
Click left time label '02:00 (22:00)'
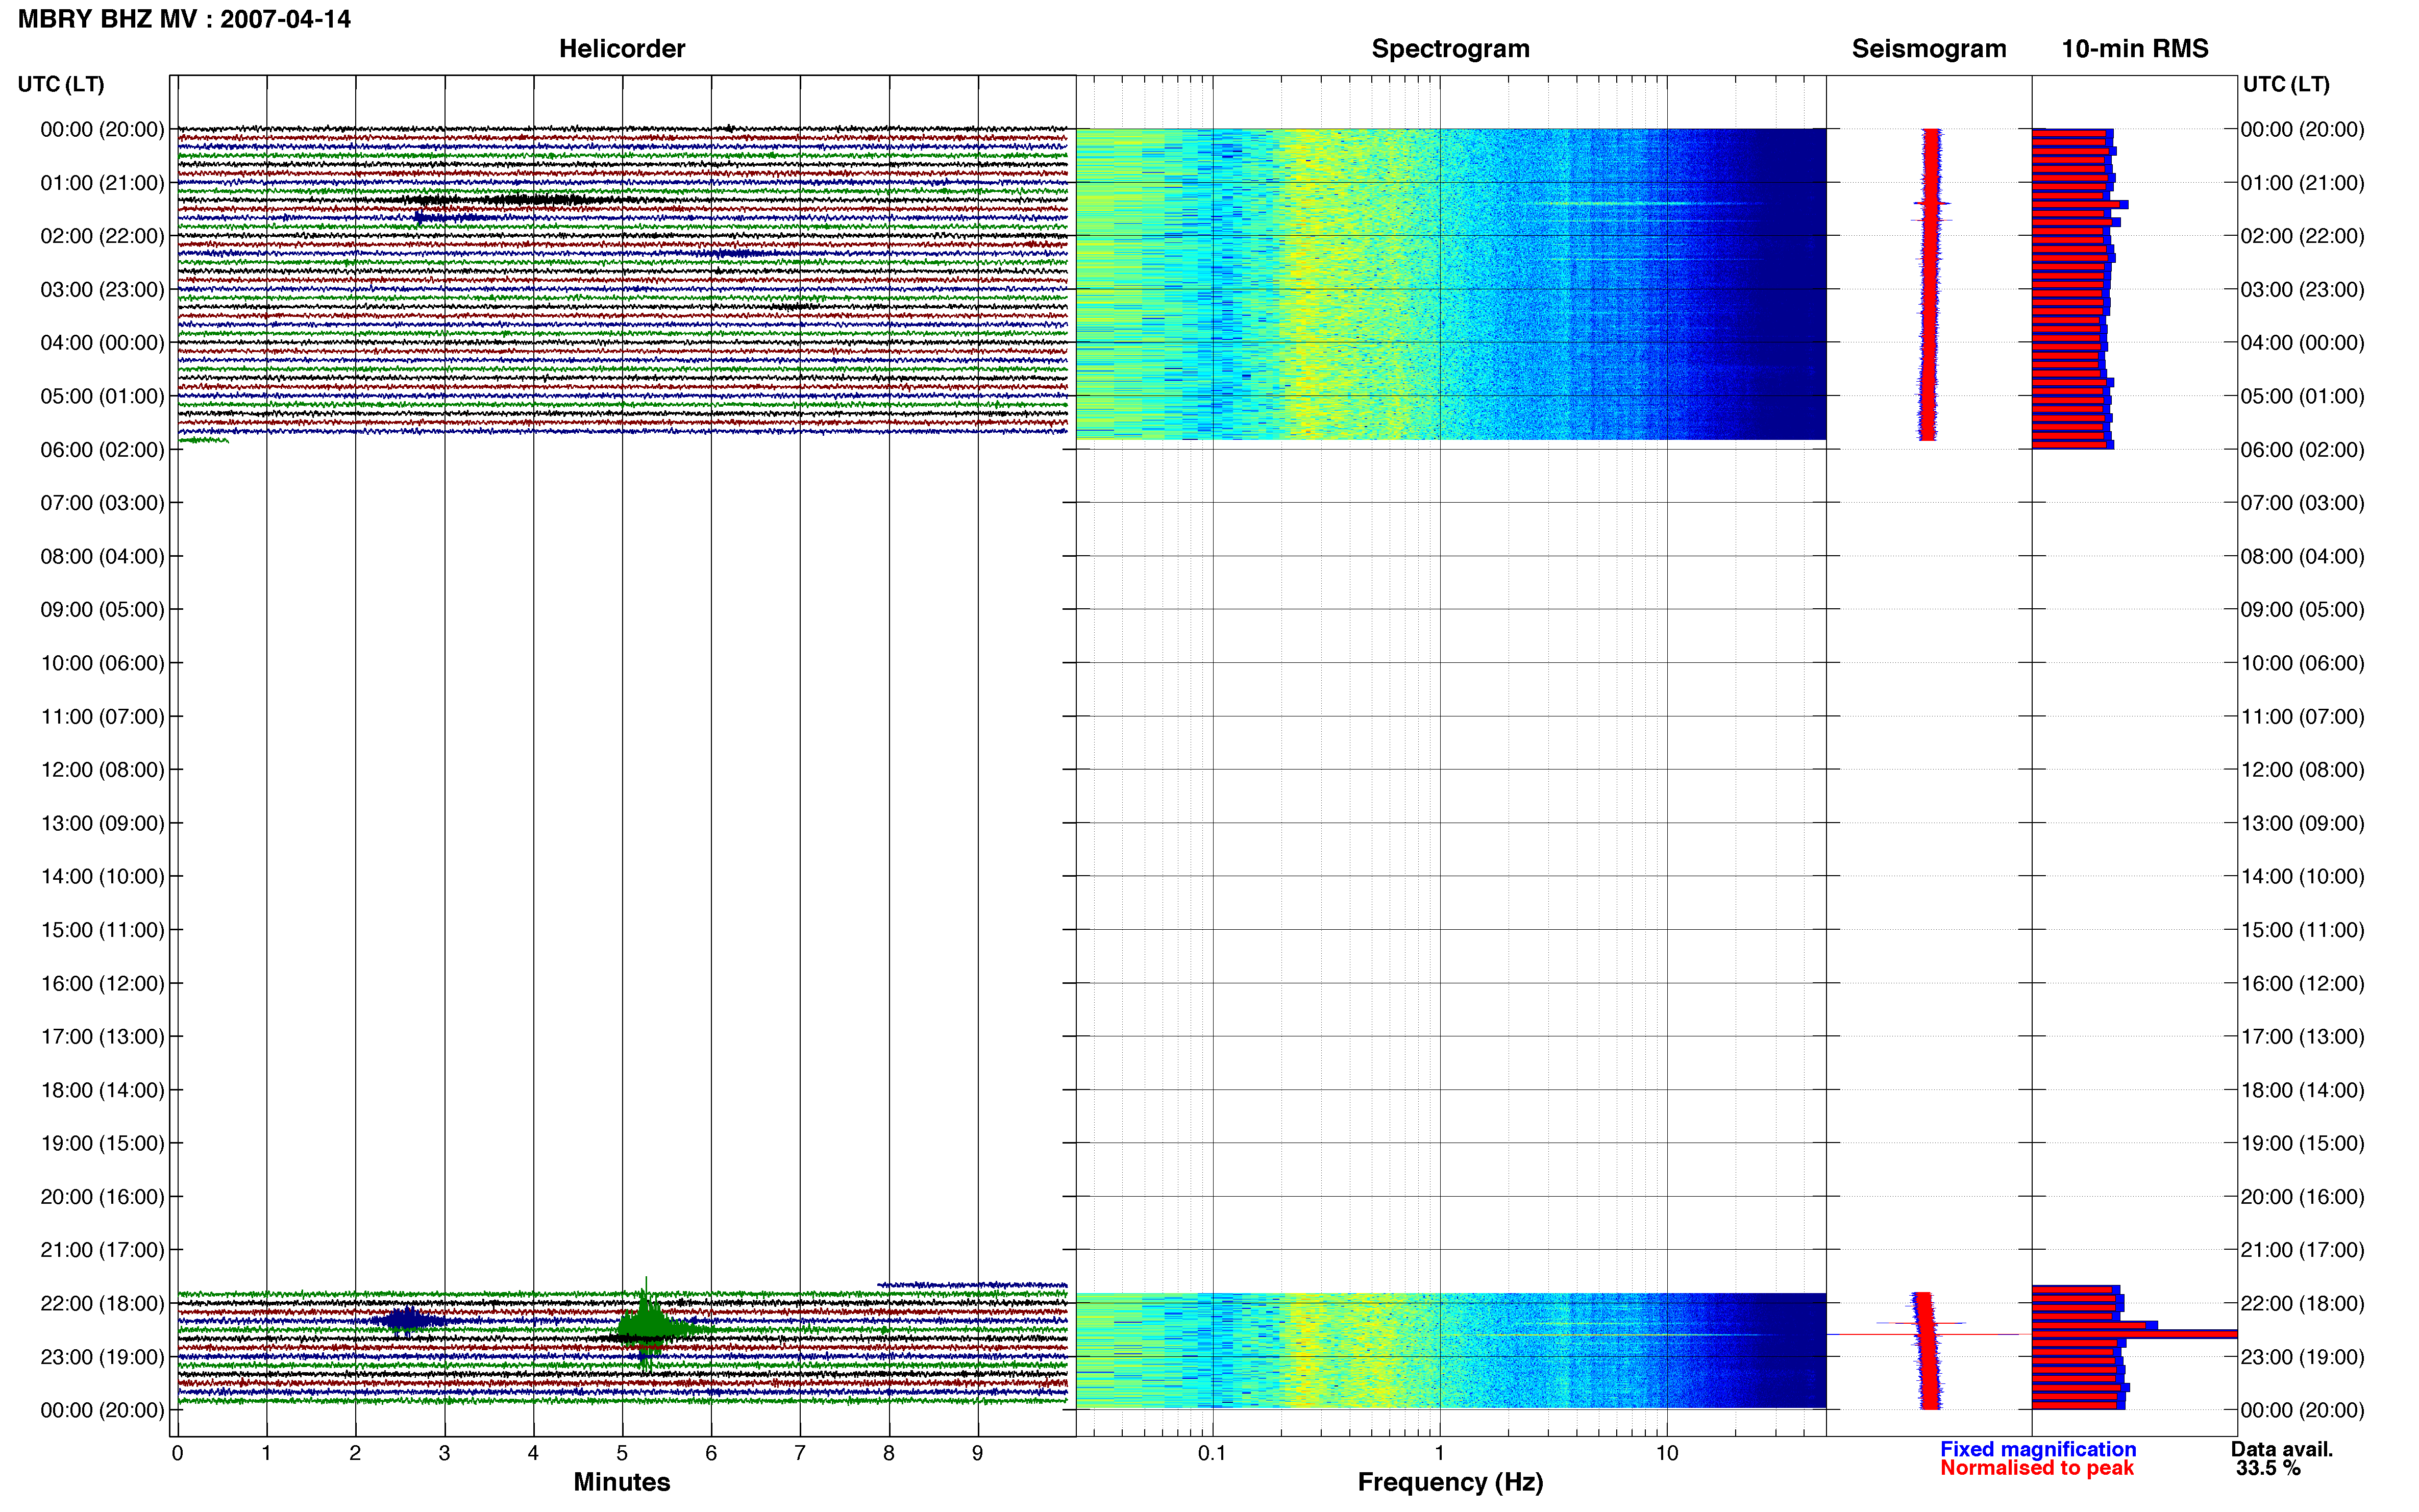[x=102, y=236]
